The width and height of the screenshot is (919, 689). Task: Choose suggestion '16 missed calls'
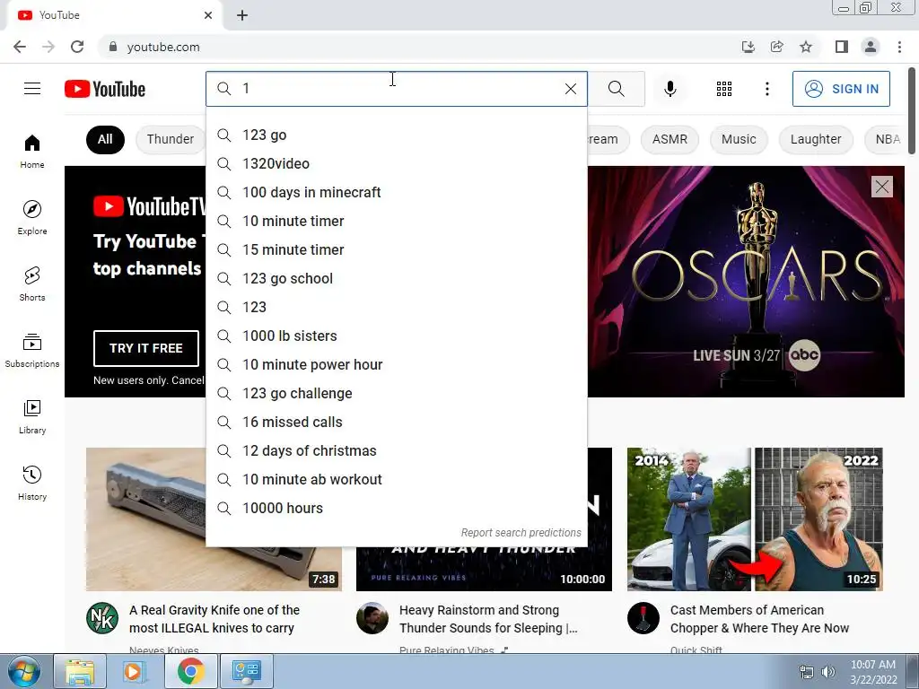coord(396,423)
